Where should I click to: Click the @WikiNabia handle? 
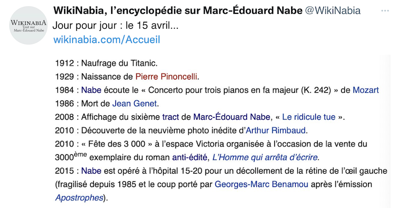click(336, 11)
